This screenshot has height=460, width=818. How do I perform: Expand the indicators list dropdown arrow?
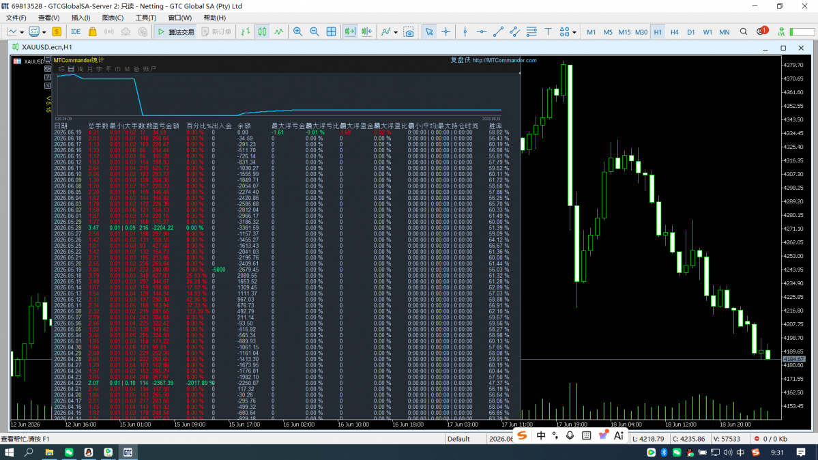point(396,32)
